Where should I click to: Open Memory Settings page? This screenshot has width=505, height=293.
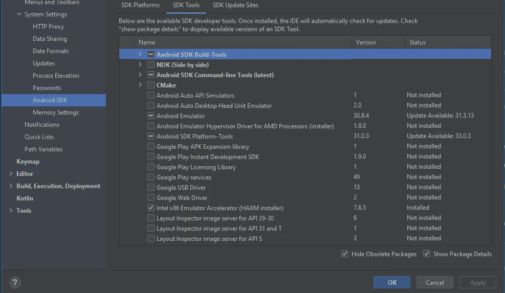click(56, 112)
